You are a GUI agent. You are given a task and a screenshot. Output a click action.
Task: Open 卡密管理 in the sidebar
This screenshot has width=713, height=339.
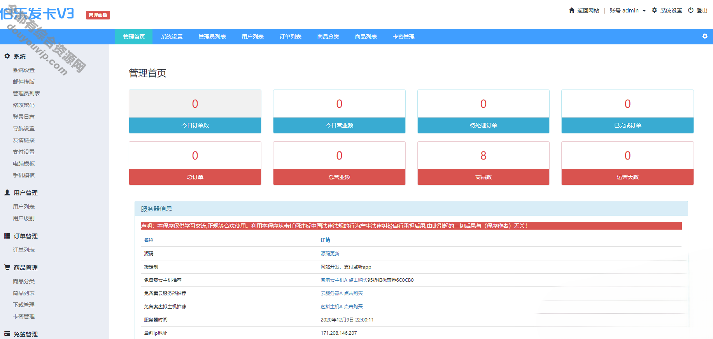click(x=24, y=316)
